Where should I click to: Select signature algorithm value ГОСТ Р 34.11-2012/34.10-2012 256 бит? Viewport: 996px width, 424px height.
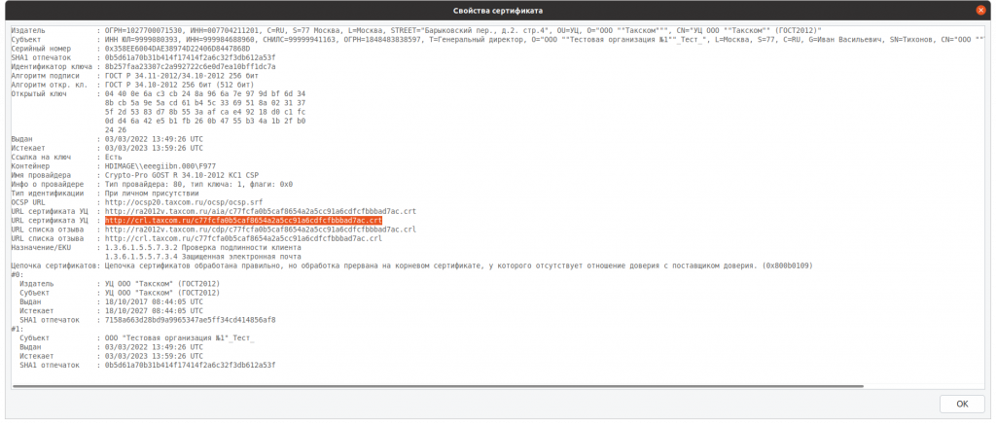click(x=184, y=76)
